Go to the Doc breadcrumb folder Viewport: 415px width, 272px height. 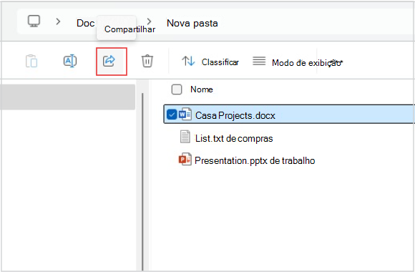click(85, 23)
